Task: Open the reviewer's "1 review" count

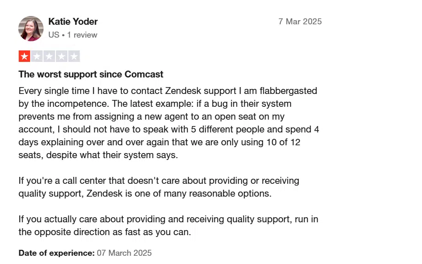Action: [82, 35]
